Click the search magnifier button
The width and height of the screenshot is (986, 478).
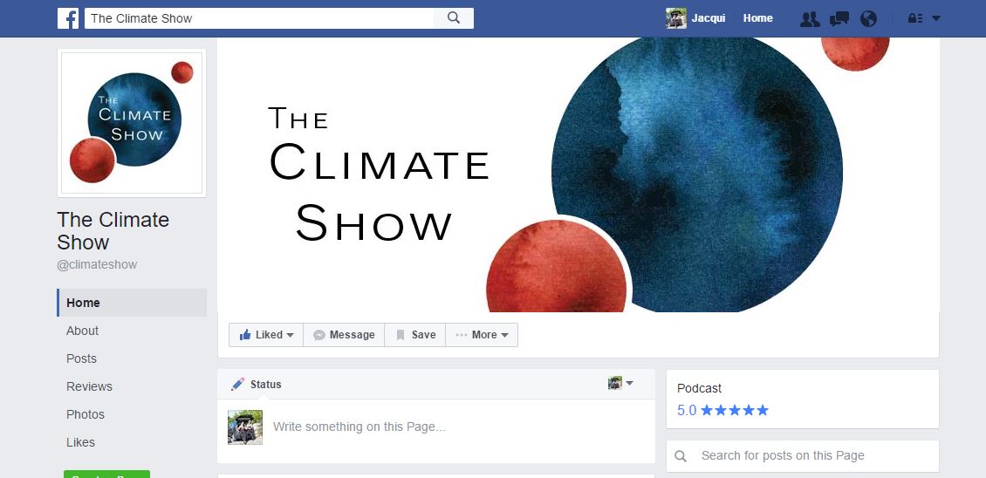[454, 18]
